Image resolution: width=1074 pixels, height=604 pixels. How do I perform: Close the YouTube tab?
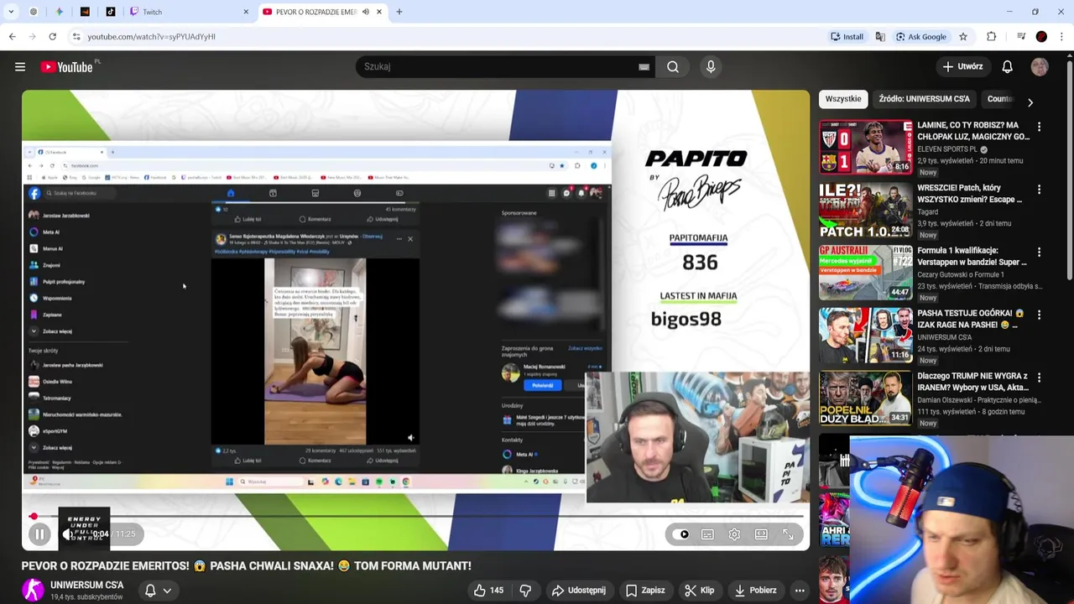(x=379, y=12)
